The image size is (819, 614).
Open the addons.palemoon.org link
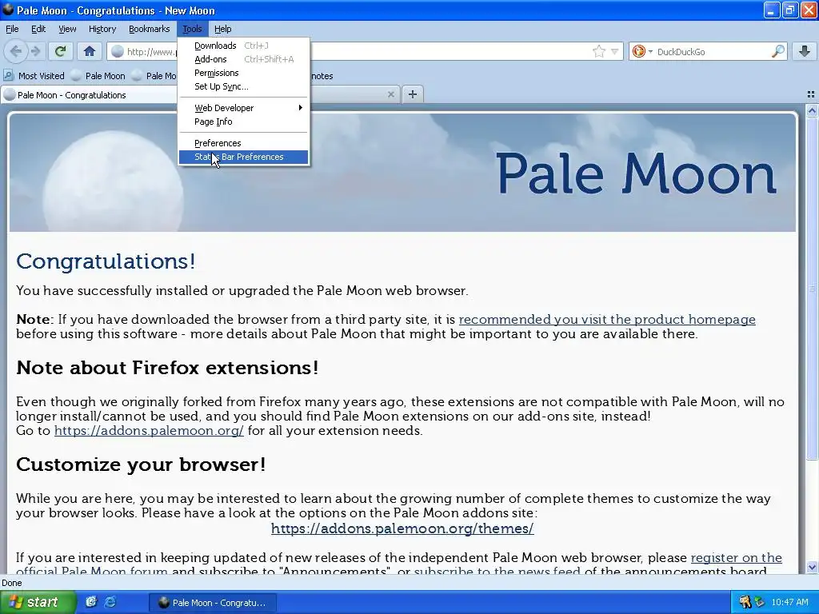(149, 430)
